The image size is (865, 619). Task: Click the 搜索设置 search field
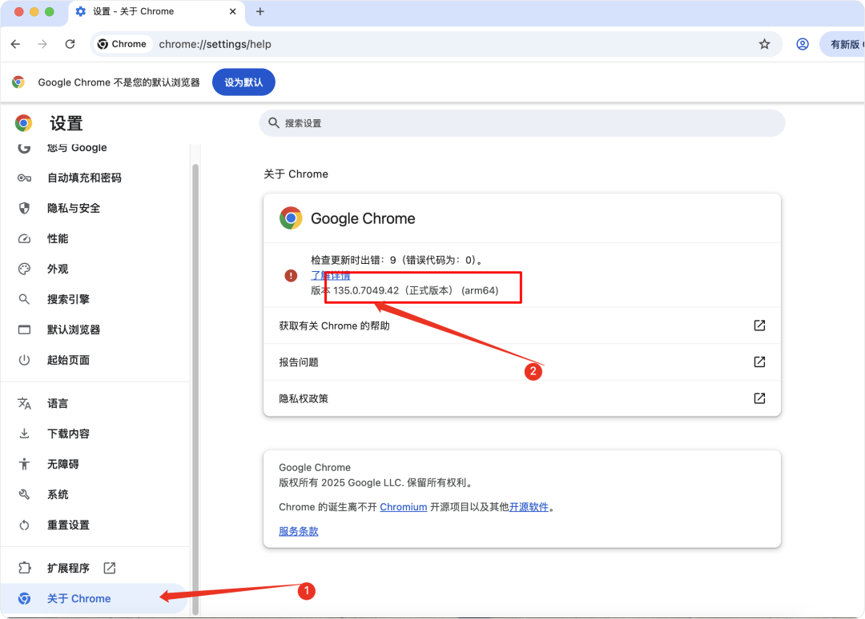522,123
